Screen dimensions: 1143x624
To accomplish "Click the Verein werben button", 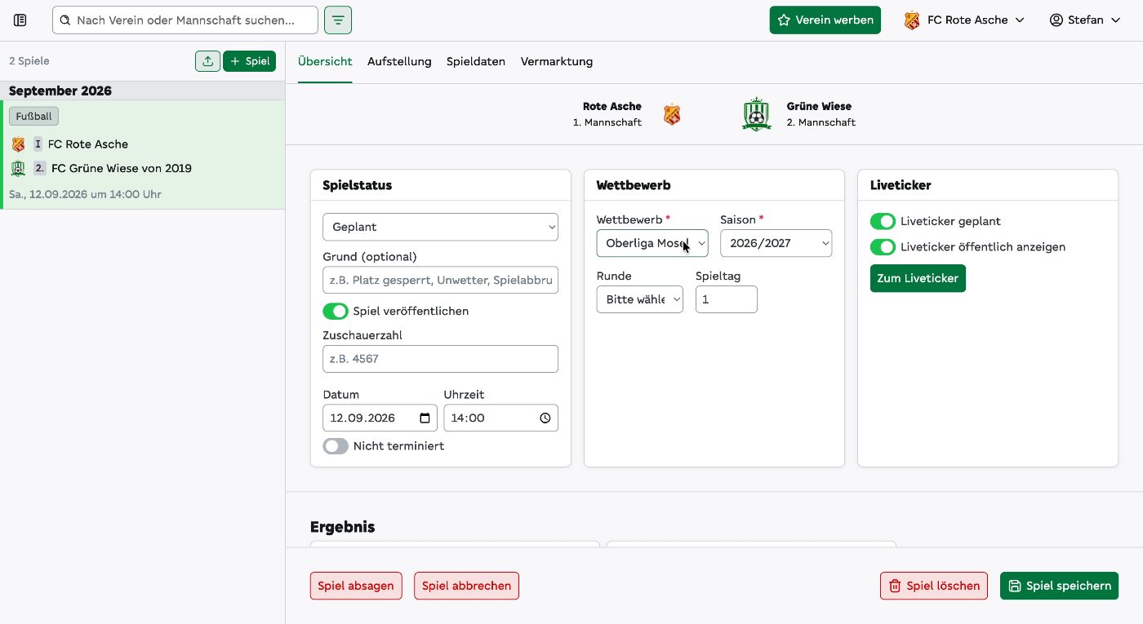I will pos(825,20).
